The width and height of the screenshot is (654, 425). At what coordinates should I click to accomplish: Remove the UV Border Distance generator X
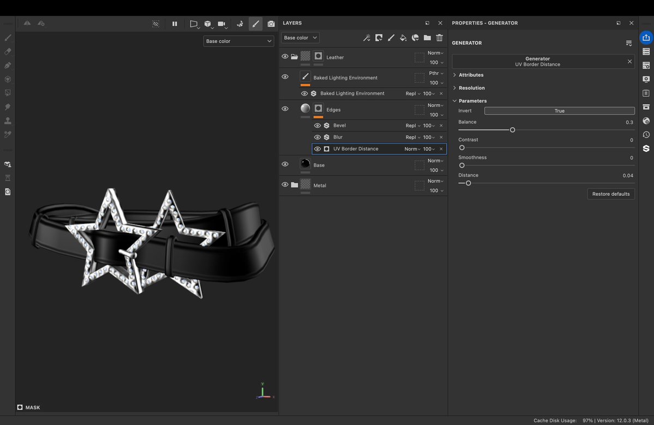630,62
